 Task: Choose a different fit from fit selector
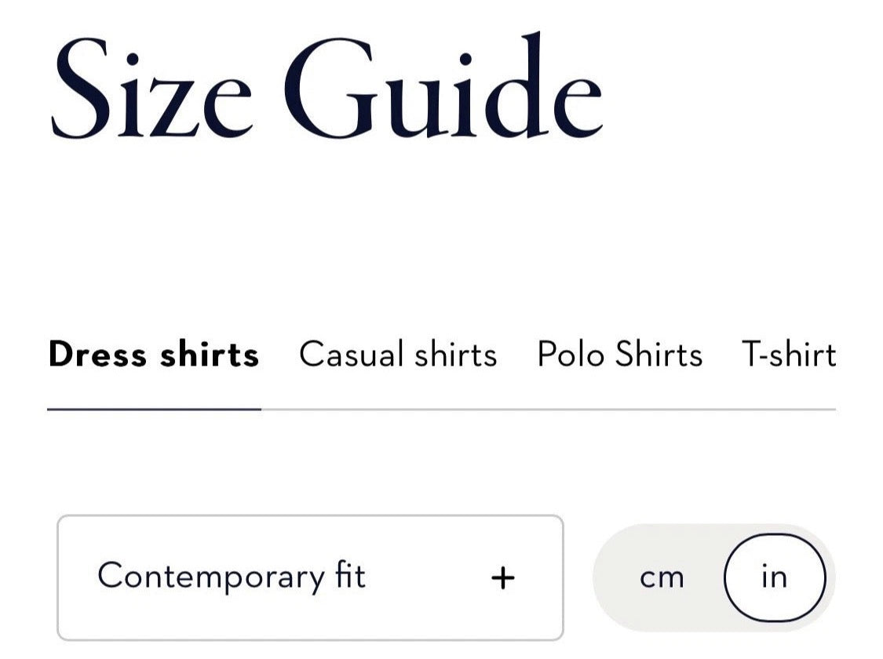[310, 578]
